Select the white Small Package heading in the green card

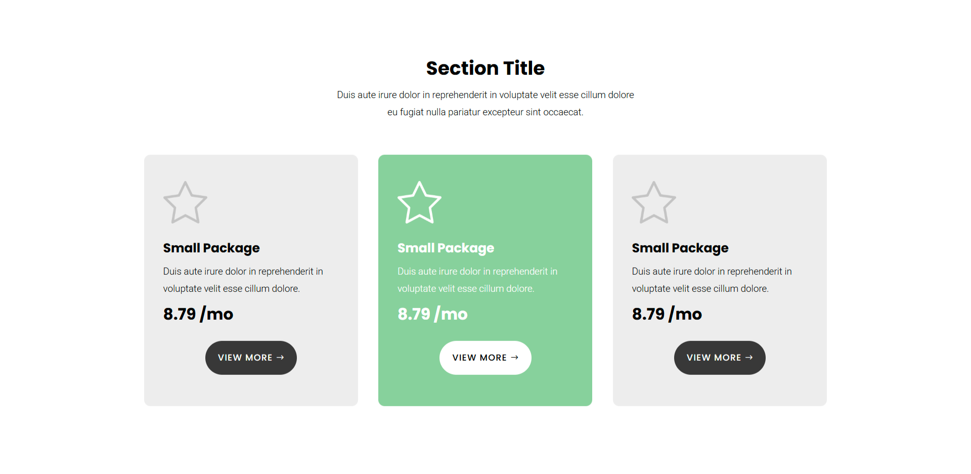[x=446, y=248]
